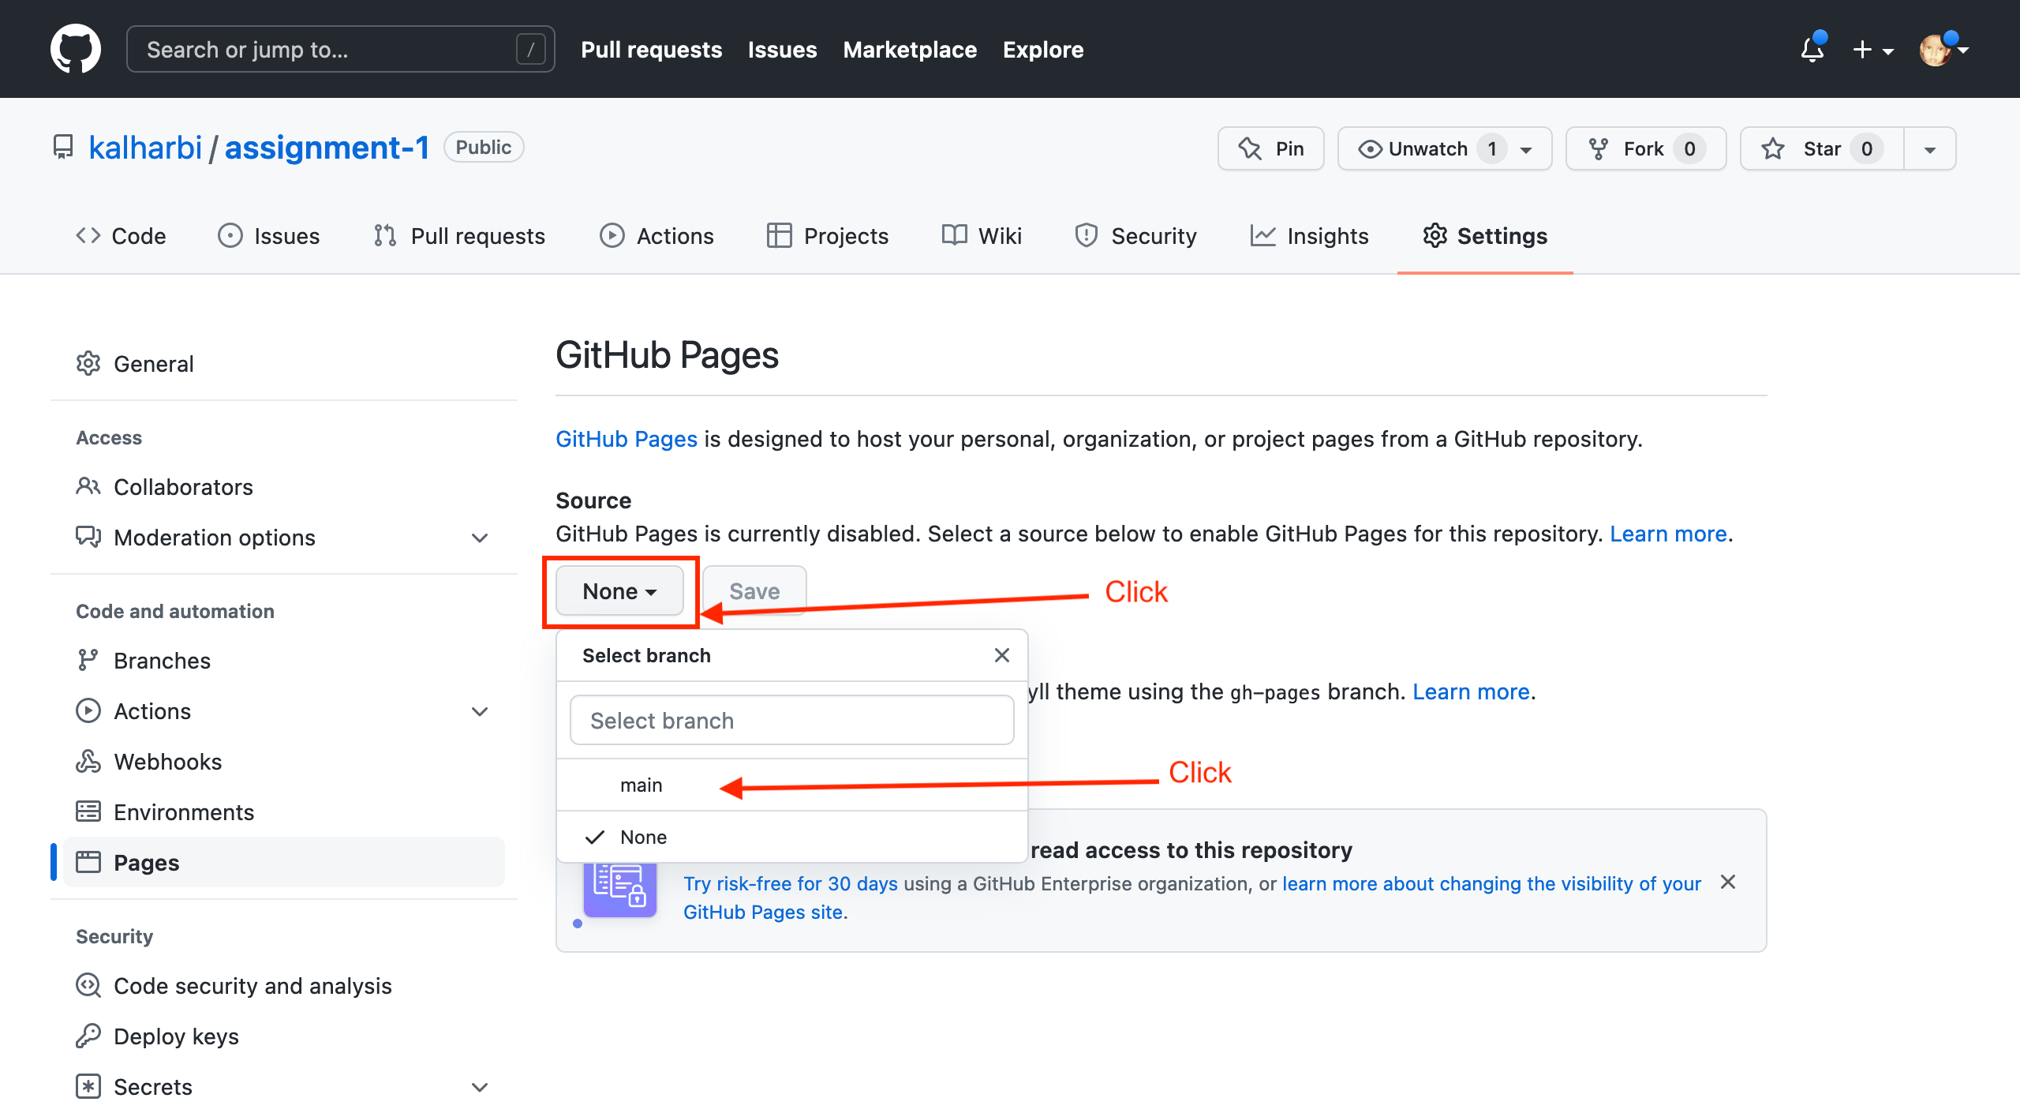Screen dimensions: 2020x1113
Task: Open the dropdown arrow beside Star
Action: 1929,148
